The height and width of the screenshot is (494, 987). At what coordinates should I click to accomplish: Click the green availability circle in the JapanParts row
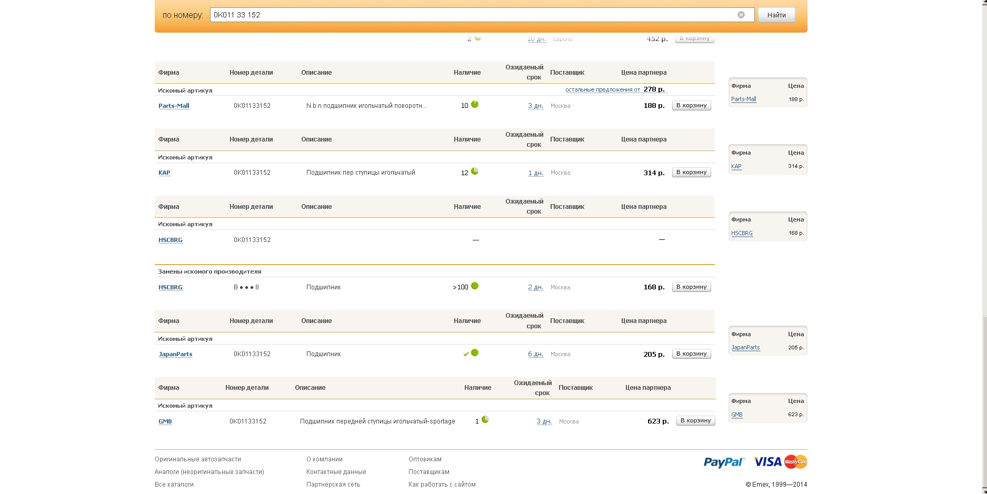click(x=475, y=353)
